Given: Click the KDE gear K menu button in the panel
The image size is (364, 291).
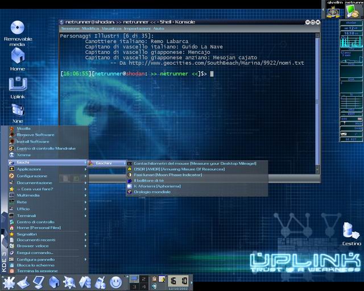Looking at the screenshot, I should click(9, 282).
